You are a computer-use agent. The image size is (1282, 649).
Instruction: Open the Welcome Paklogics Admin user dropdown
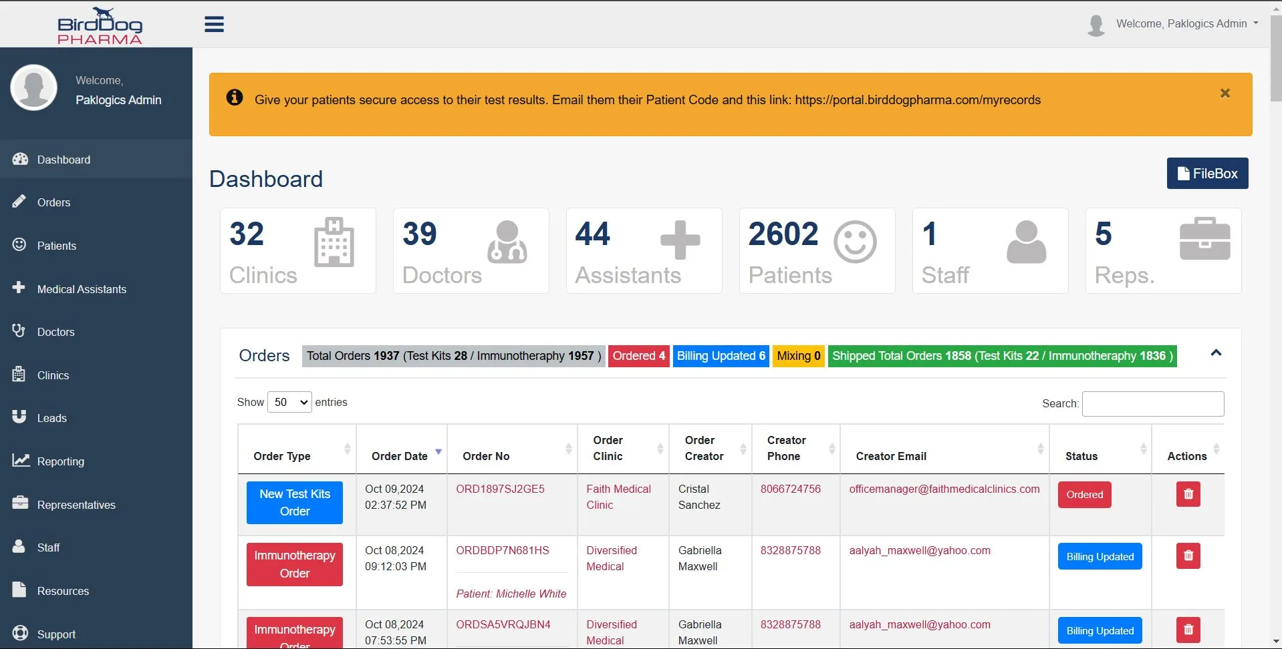click(1181, 24)
